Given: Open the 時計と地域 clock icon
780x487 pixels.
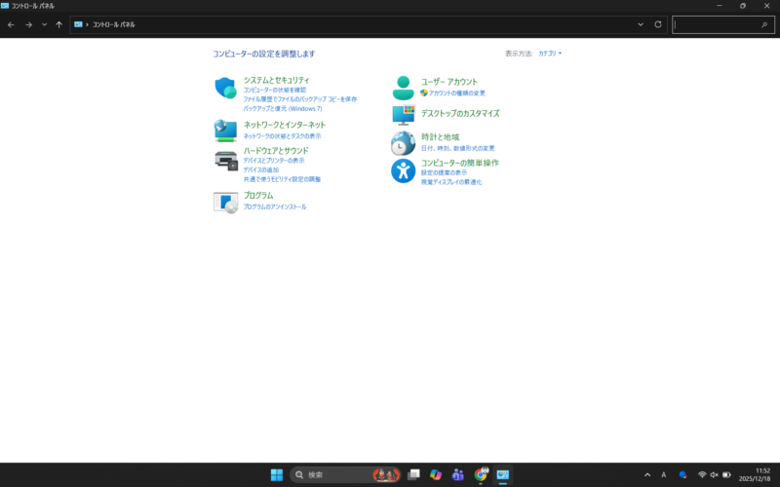Looking at the screenshot, I should coord(403,143).
